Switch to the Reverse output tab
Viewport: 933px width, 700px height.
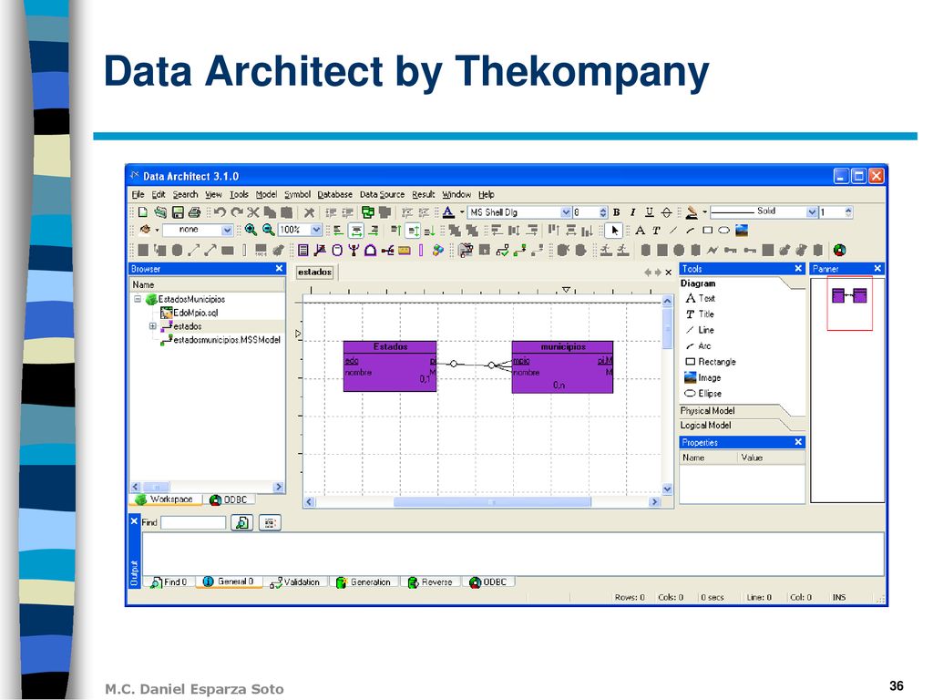click(430, 582)
